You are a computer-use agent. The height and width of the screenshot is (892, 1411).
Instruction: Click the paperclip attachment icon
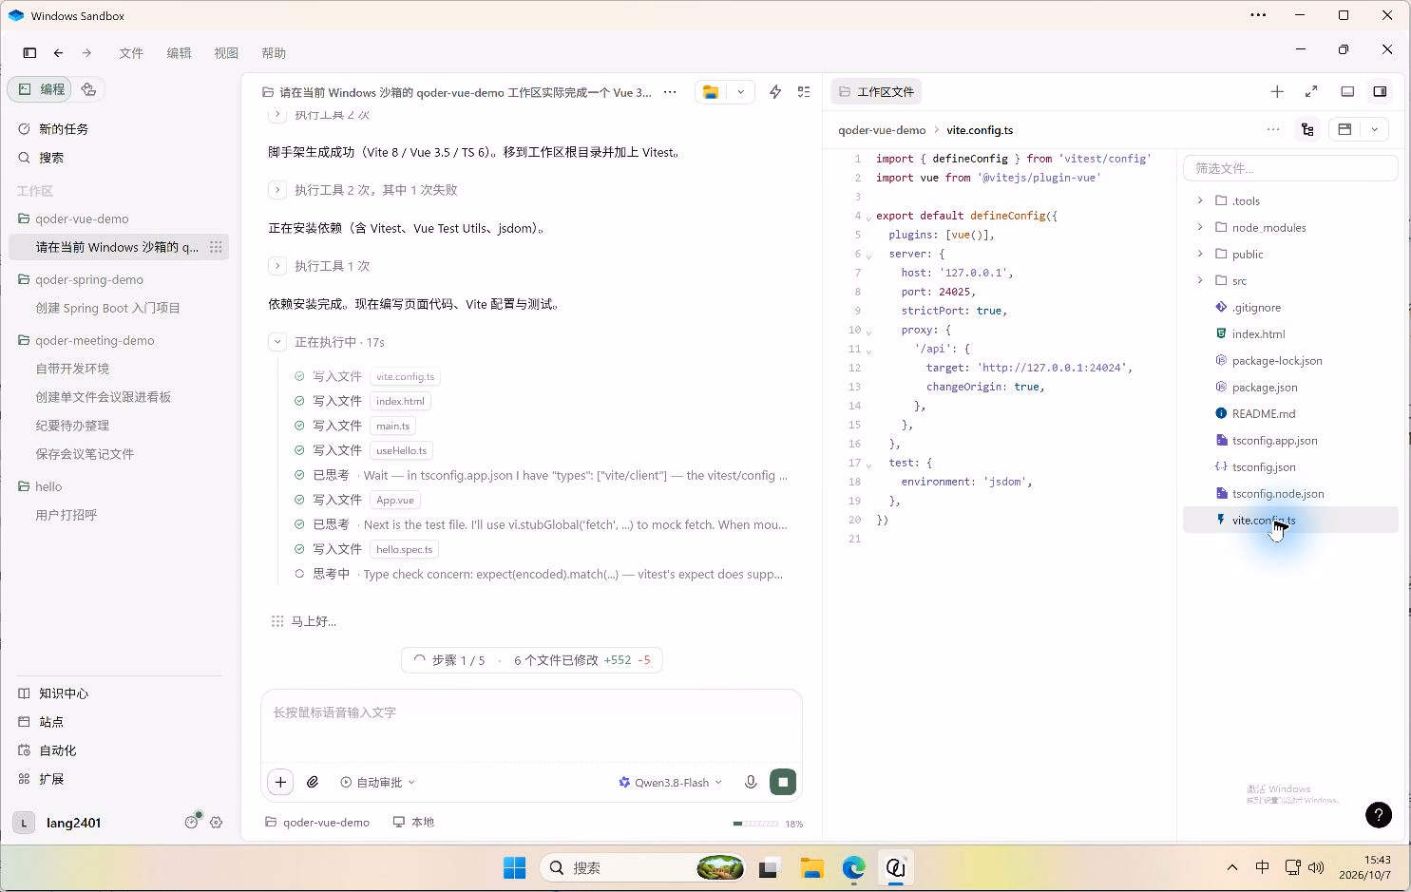(x=313, y=782)
